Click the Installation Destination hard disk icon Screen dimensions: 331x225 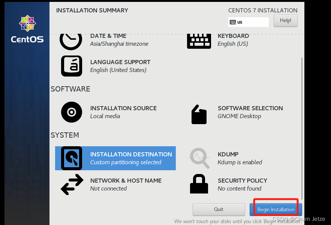coord(72,158)
